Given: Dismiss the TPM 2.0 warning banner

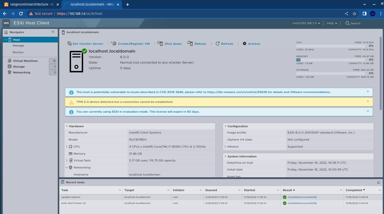Looking at the screenshot, I should coord(368,101).
